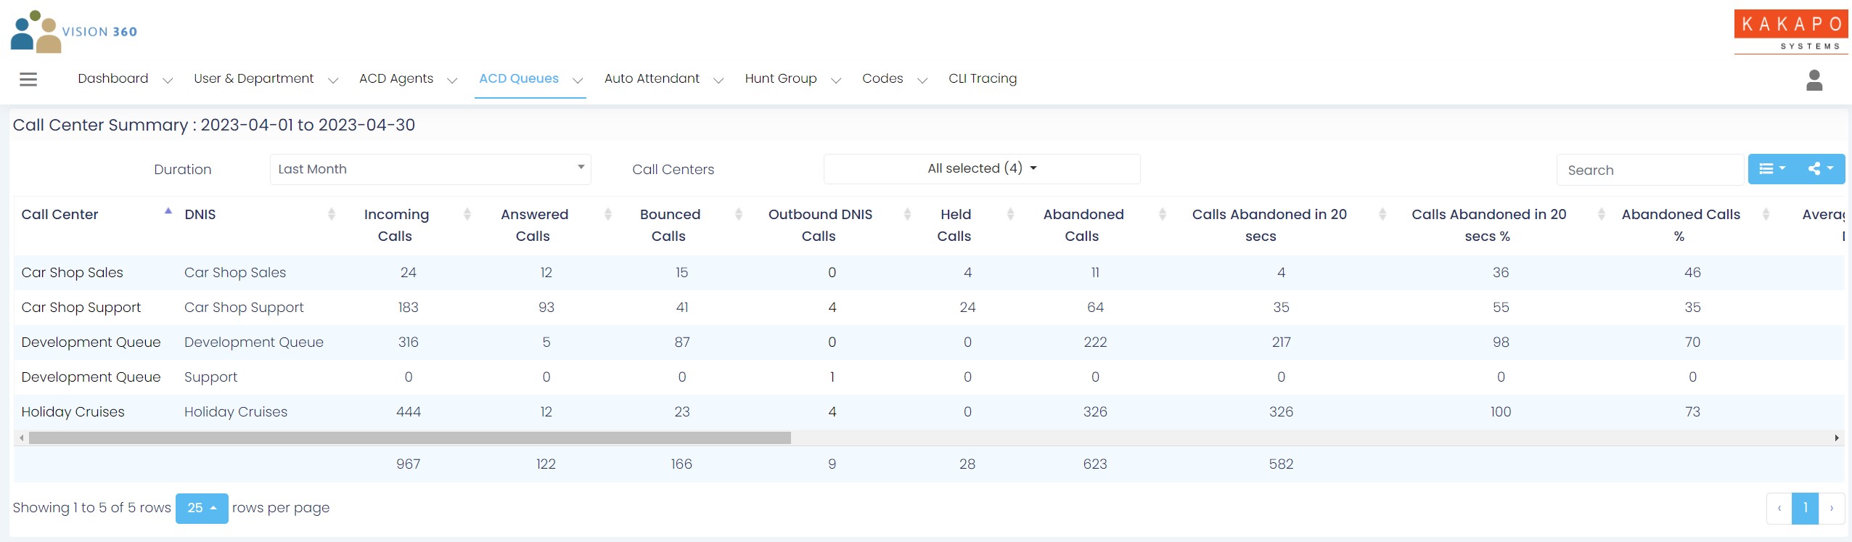Select the Car Shop Sales row name

(x=72, y=273)
